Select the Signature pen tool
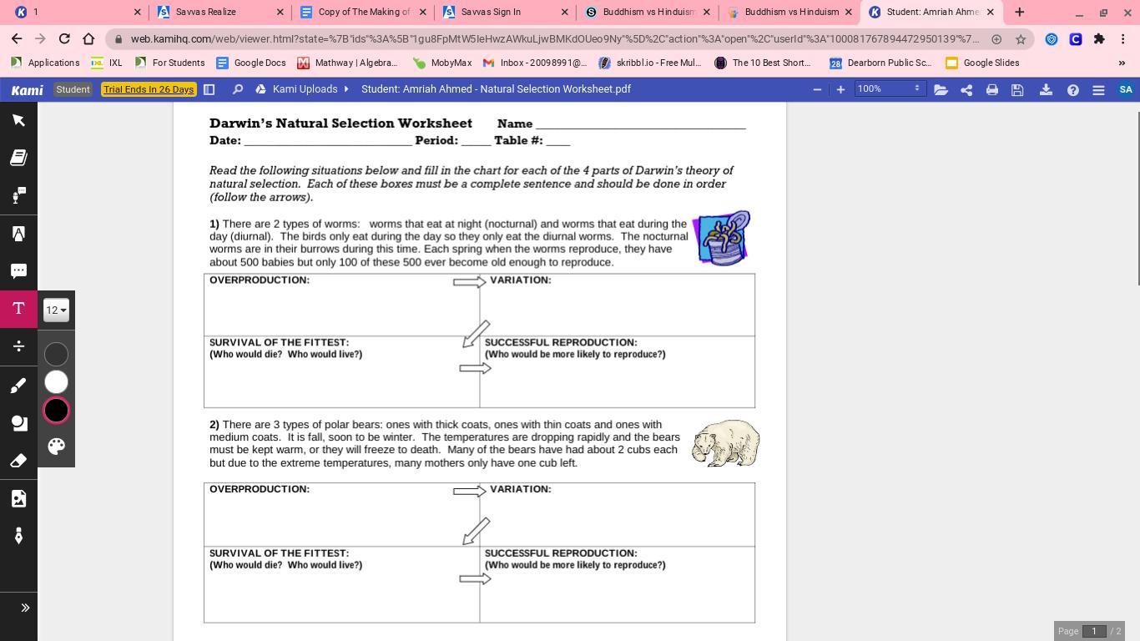The width and height of the screenshot is (1140, 641). pyautogui.click(x=18, y=536)
